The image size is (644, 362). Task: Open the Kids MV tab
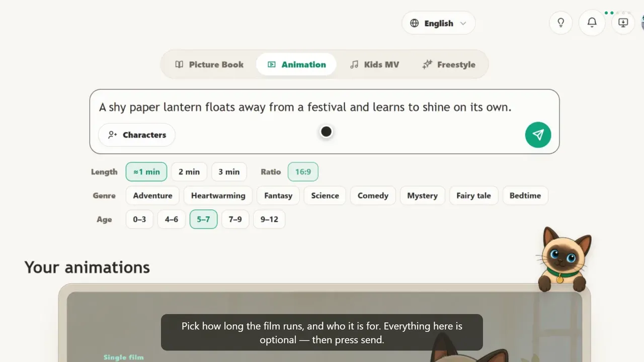tap(375, 64)
